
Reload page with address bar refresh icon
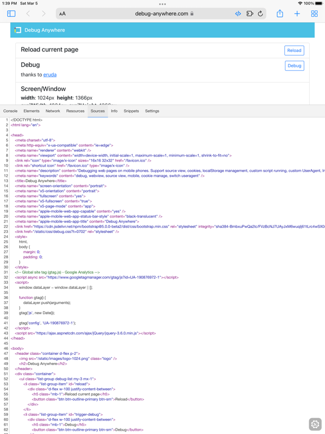click(260, 14)
